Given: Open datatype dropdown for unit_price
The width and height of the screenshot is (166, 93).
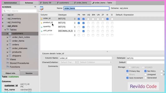Looking at the screenshot, I should (75, 31).
